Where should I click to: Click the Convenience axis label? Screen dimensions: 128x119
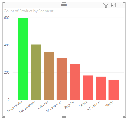27,107
